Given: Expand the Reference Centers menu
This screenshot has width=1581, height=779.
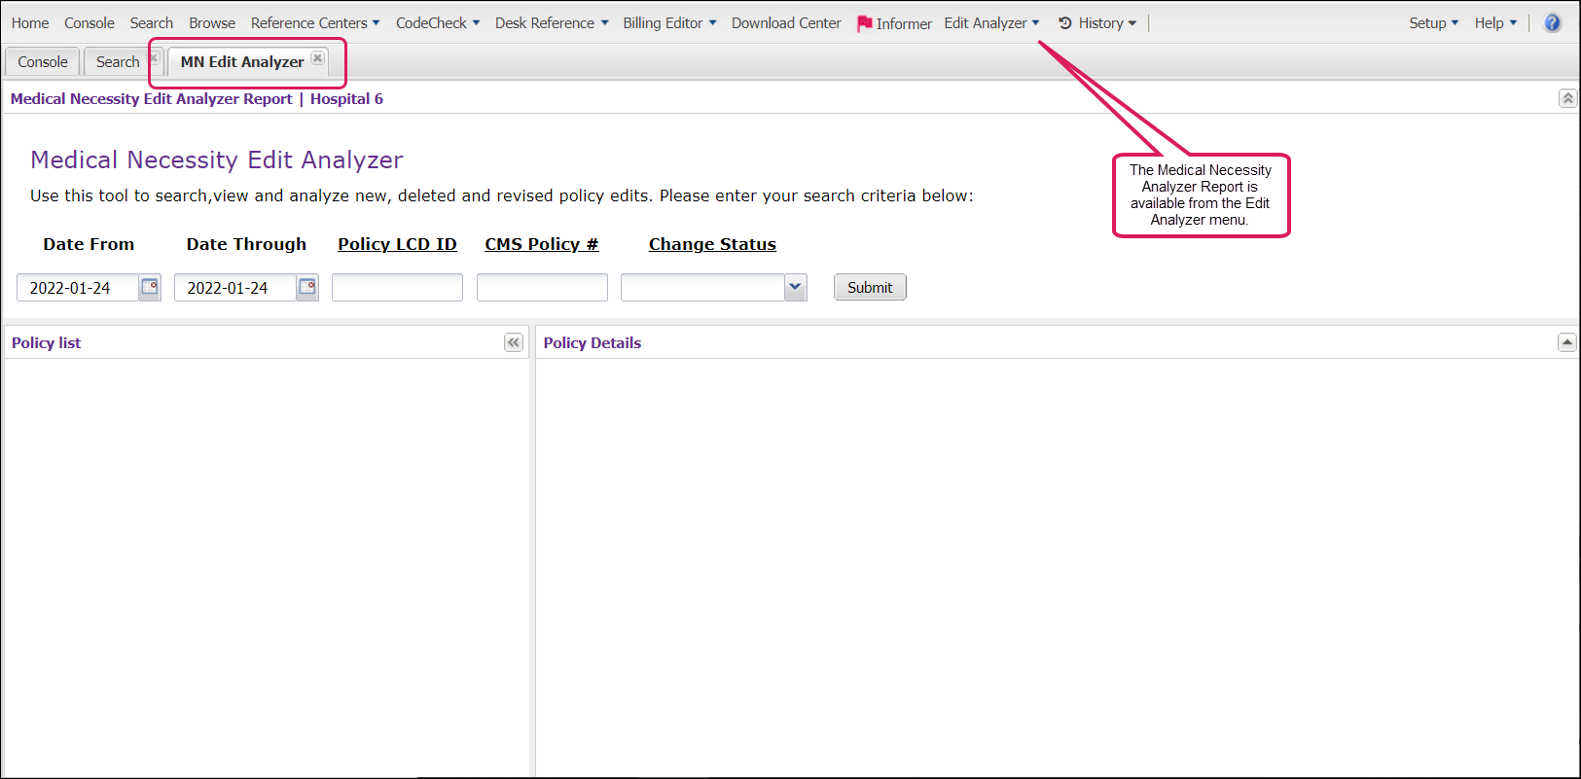Looking at the screenshot, I should [314, 23].
